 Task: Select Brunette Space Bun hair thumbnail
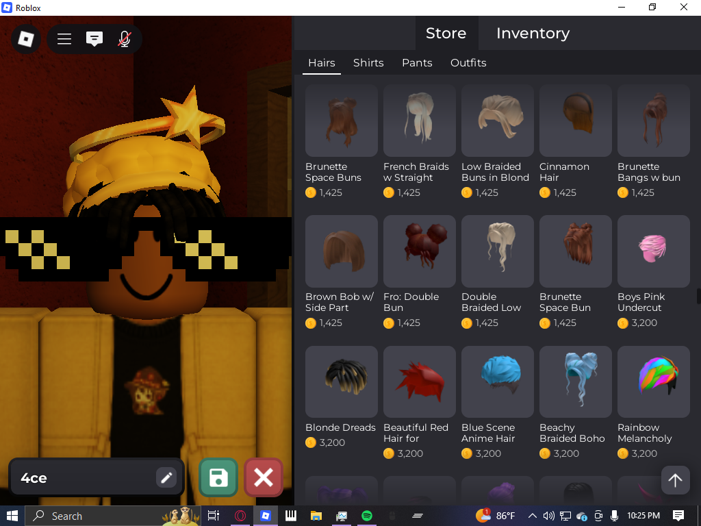[575, 251]
